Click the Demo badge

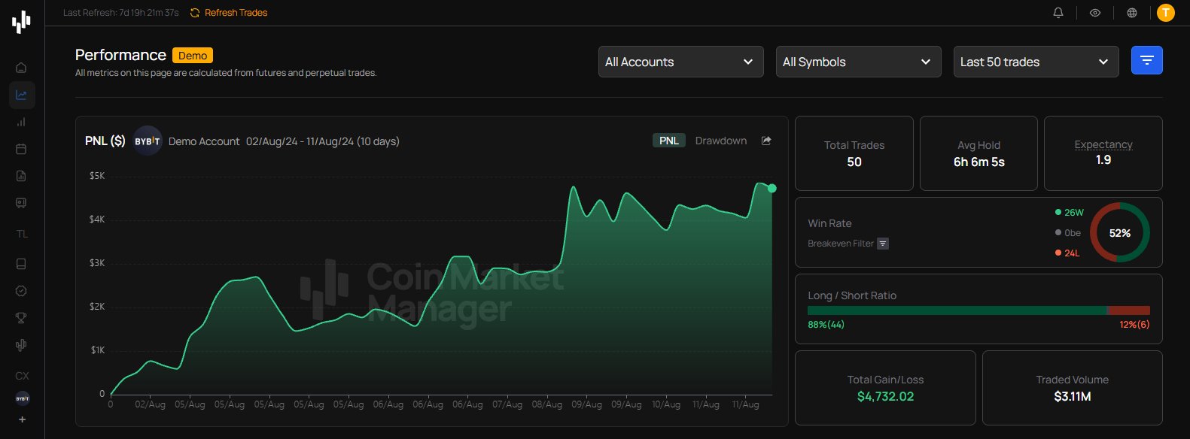click(193, 56)
